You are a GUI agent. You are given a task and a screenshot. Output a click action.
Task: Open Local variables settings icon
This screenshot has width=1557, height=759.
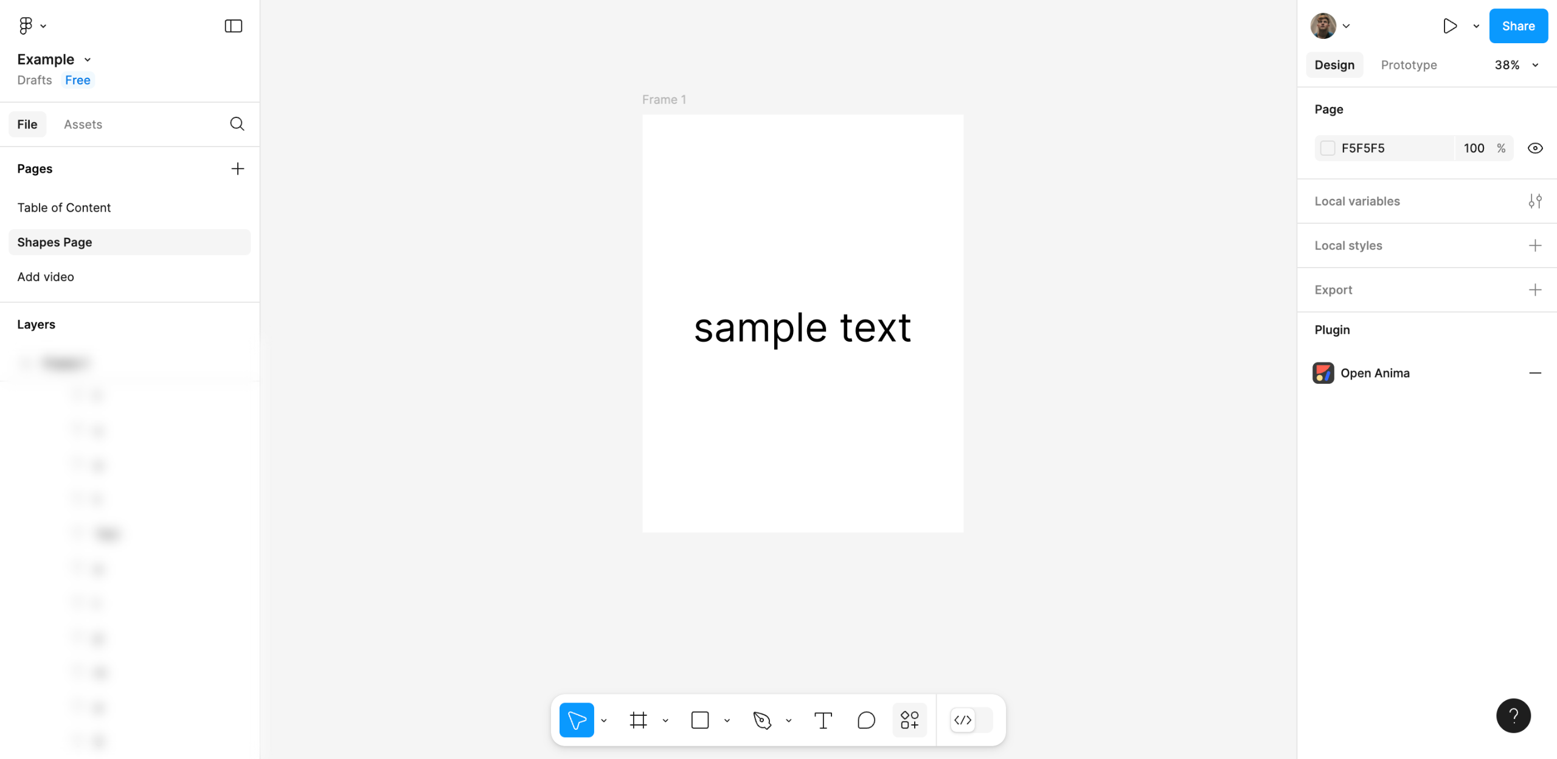coord(1535,201)
